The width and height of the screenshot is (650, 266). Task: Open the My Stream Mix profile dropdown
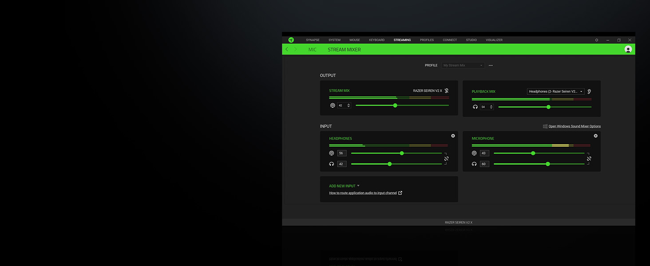tap(463, 65)
